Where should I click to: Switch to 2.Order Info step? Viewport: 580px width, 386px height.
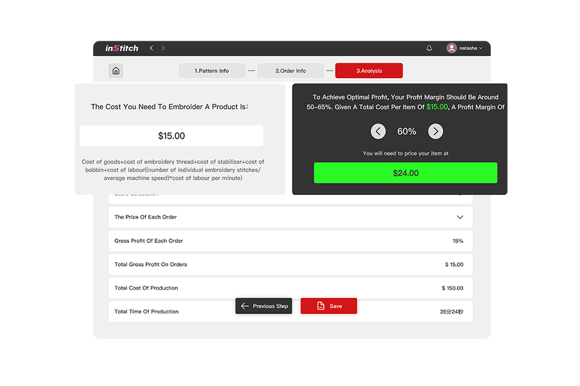click(x=291, y=71)
